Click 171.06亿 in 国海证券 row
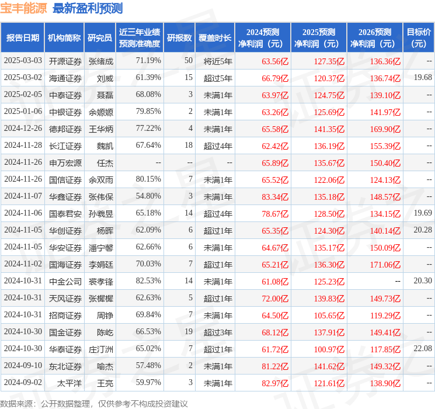The image size is (435, 409). (x=385, y=265)
